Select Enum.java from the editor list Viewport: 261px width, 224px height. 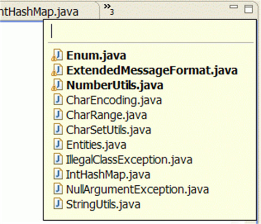click(96, 56)
